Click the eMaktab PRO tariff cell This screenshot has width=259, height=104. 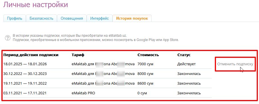coord(83,93)
